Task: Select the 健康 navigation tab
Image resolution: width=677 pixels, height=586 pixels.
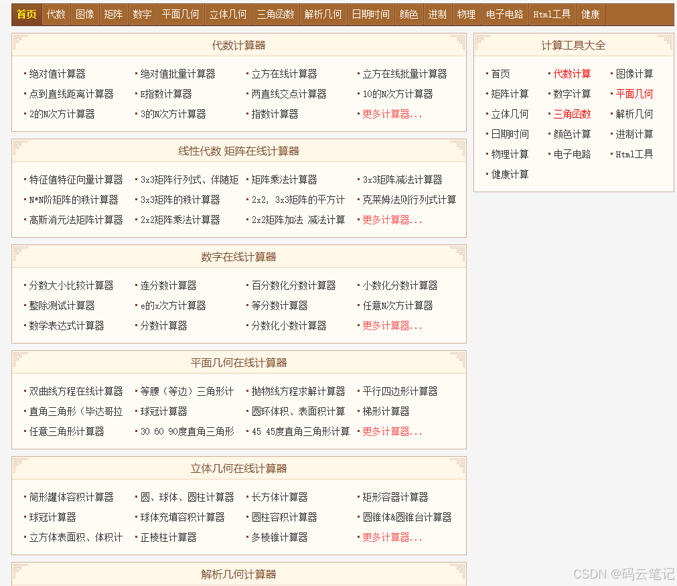Action: [590, 14]
